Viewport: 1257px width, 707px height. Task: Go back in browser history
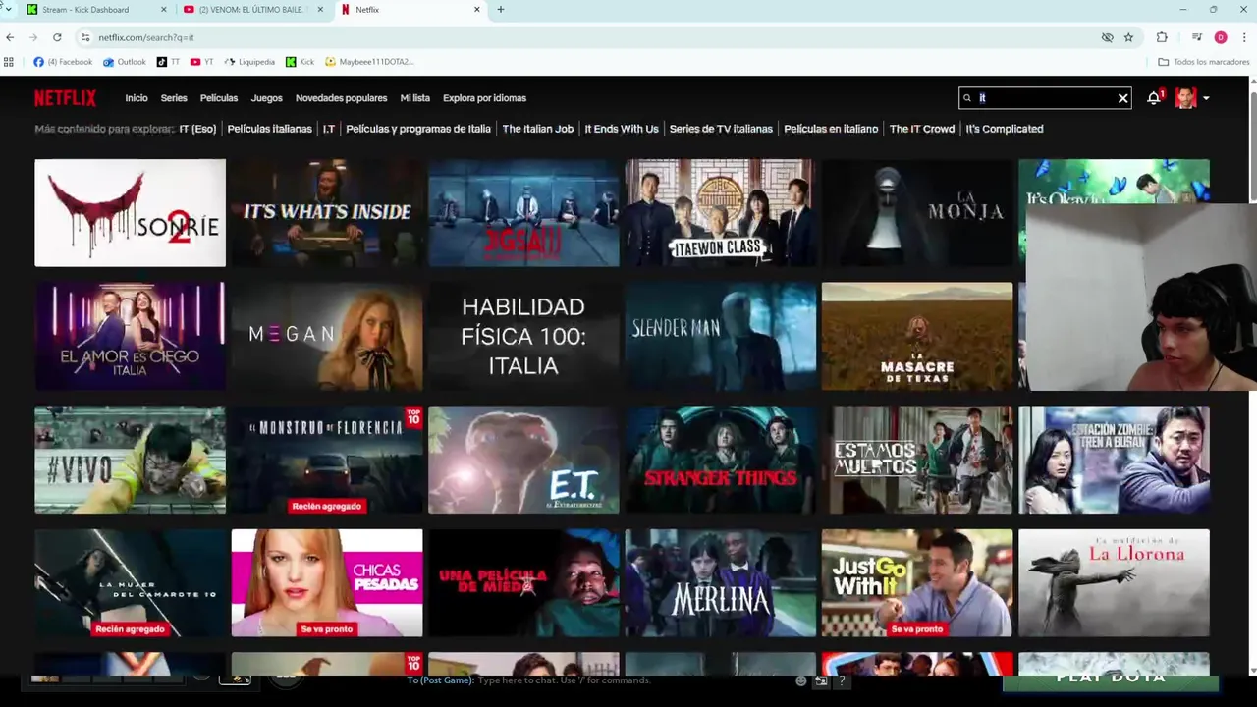click(x=10, y=37)
